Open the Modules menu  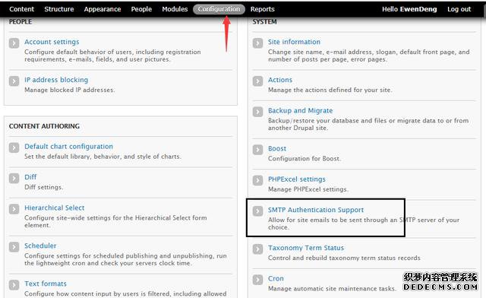tap(175, 9)
